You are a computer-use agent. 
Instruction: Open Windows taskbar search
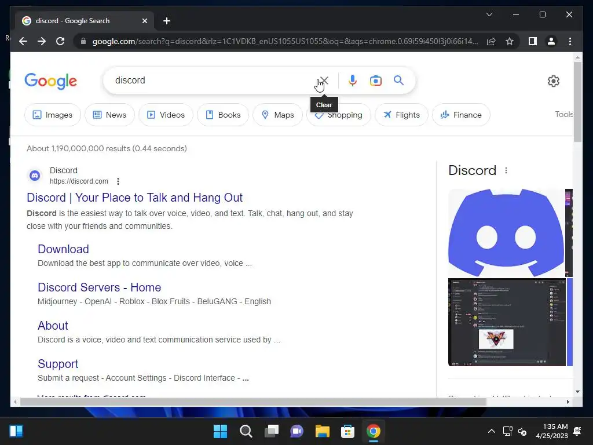click(x=246, y=431)
